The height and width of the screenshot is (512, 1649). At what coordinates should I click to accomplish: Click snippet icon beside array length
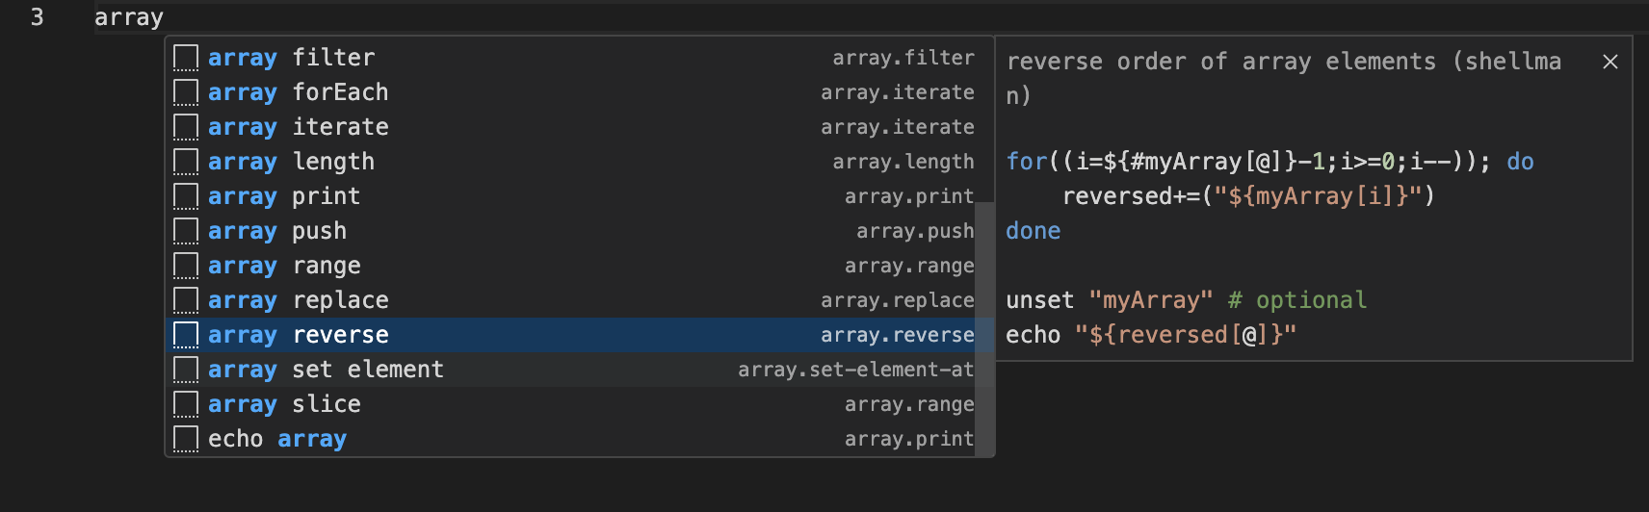coord(186,162)
